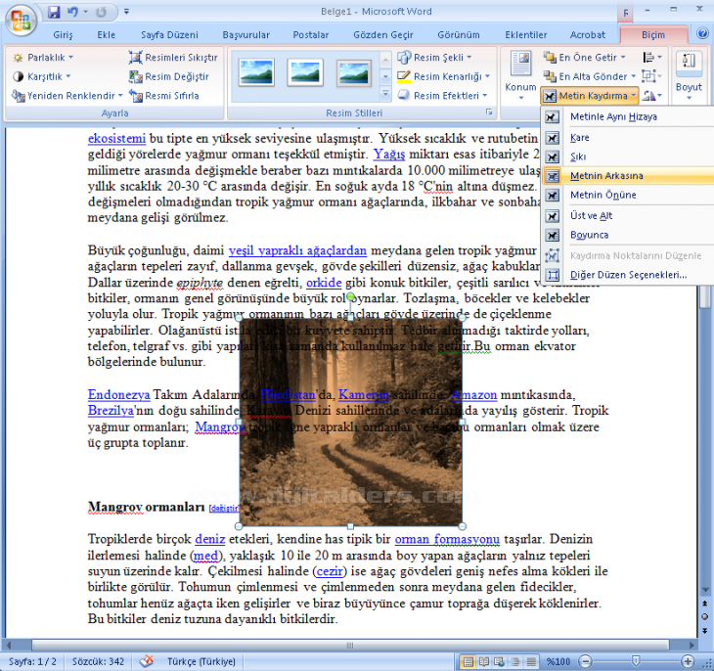This screenshot has height=671, width=714.
Task: Click the horizontal scrollbar
Action: click(350, 645)
